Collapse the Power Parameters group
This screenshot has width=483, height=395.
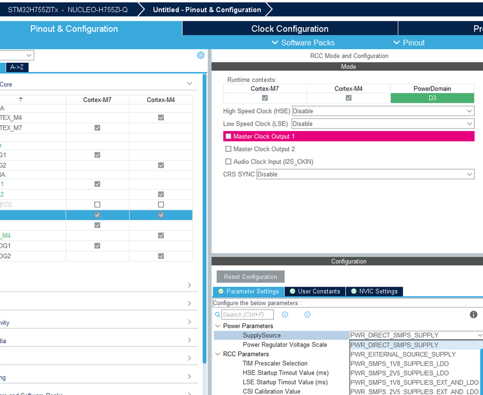coord(218,326)
